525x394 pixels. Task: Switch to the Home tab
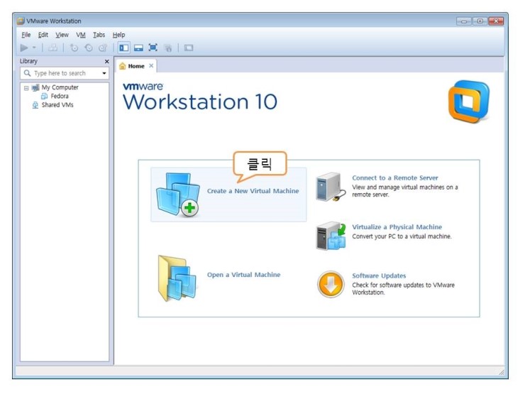(x=136, y=66)
